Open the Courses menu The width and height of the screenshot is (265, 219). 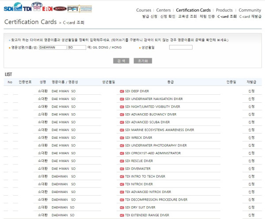(144, 10)
